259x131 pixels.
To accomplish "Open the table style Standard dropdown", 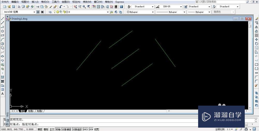I will [209, 7].
